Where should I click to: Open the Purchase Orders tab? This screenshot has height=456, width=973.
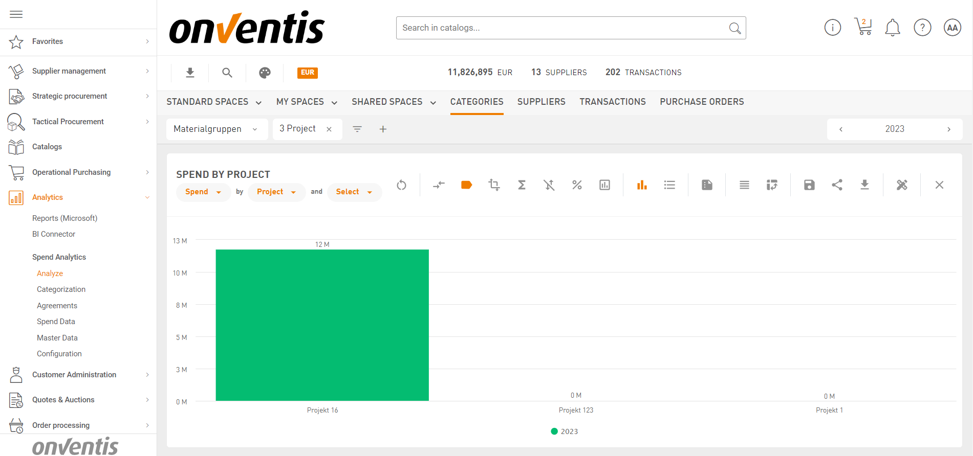pyautogui.click(x=702, y=102)
